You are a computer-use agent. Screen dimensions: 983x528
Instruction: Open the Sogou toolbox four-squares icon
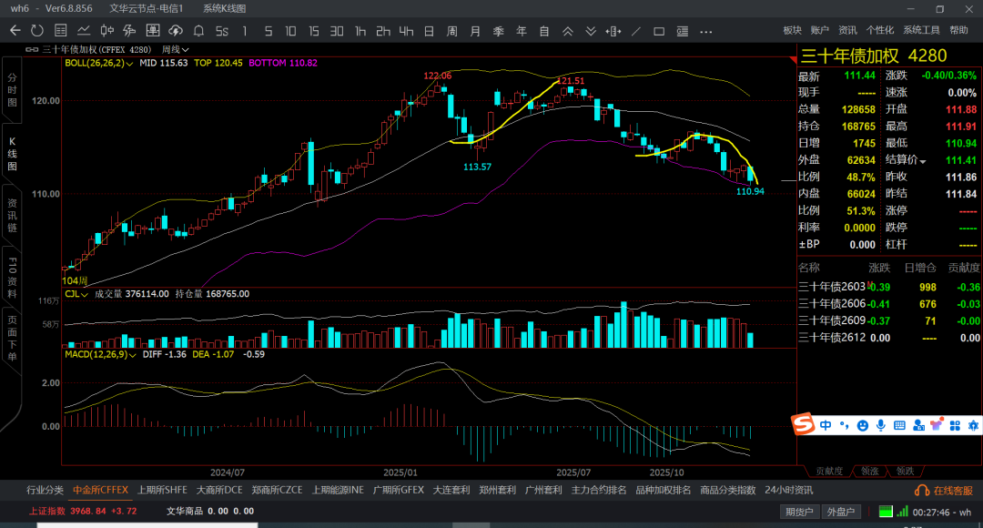click(x=955, y=425)
